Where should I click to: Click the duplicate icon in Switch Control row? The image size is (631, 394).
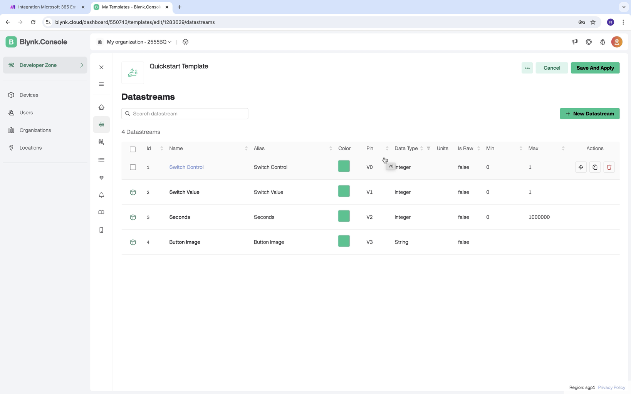595,167
